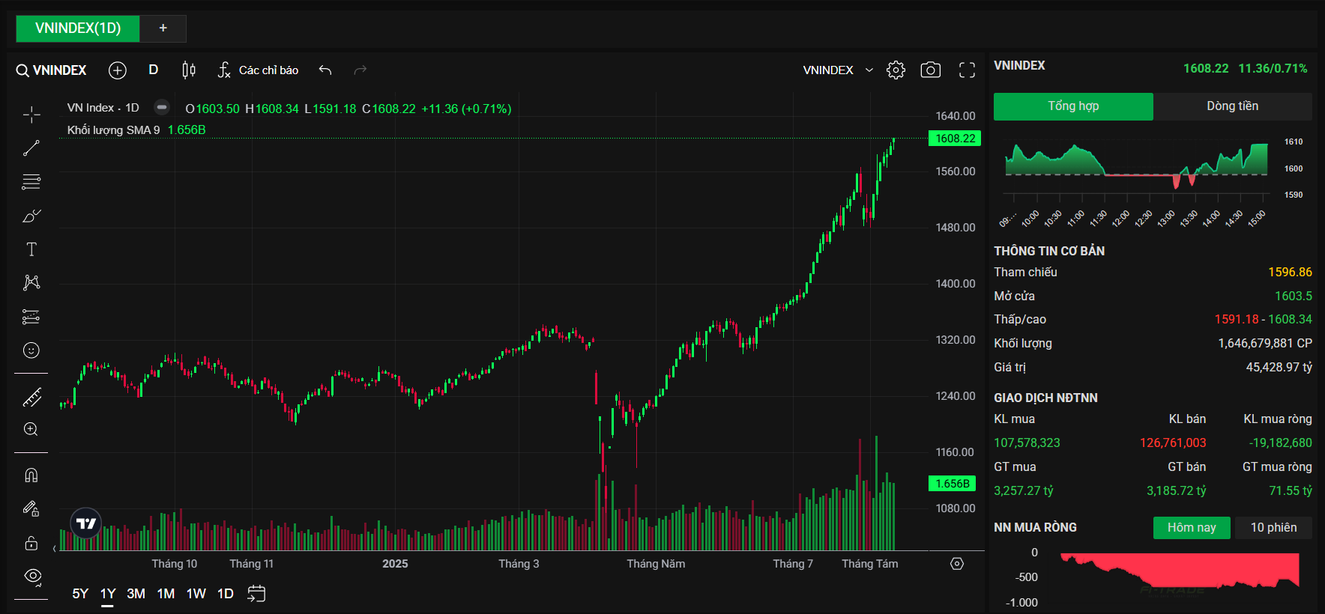The width and height of the screenshot is (1325, 614).
Task: Show Hôm nay net foreign buying
Action: pos(1192,528)
